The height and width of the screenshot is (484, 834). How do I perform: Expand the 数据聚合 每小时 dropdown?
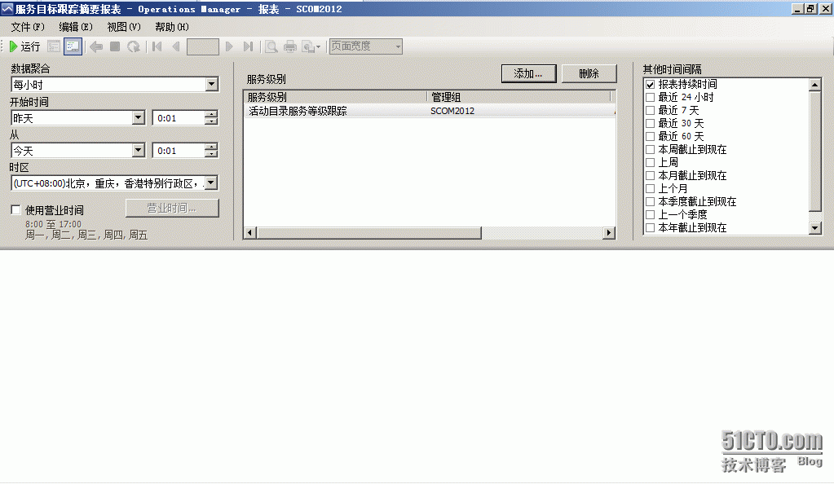tap(212, 85)
